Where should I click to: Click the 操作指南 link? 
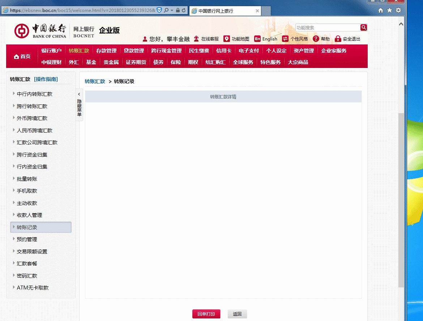click(46, 79)
